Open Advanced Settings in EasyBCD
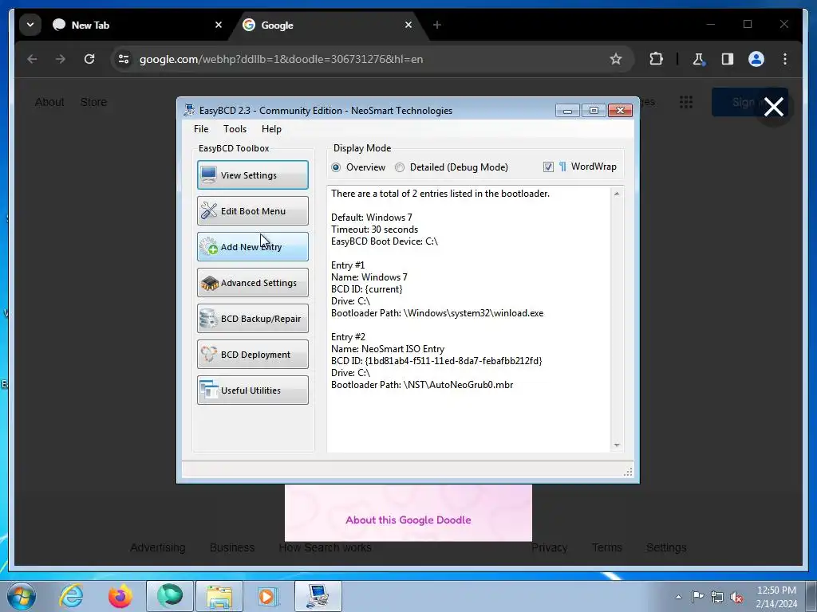Image resolution: width=817 pixels, height=612 pixels. tap(253, 283)
